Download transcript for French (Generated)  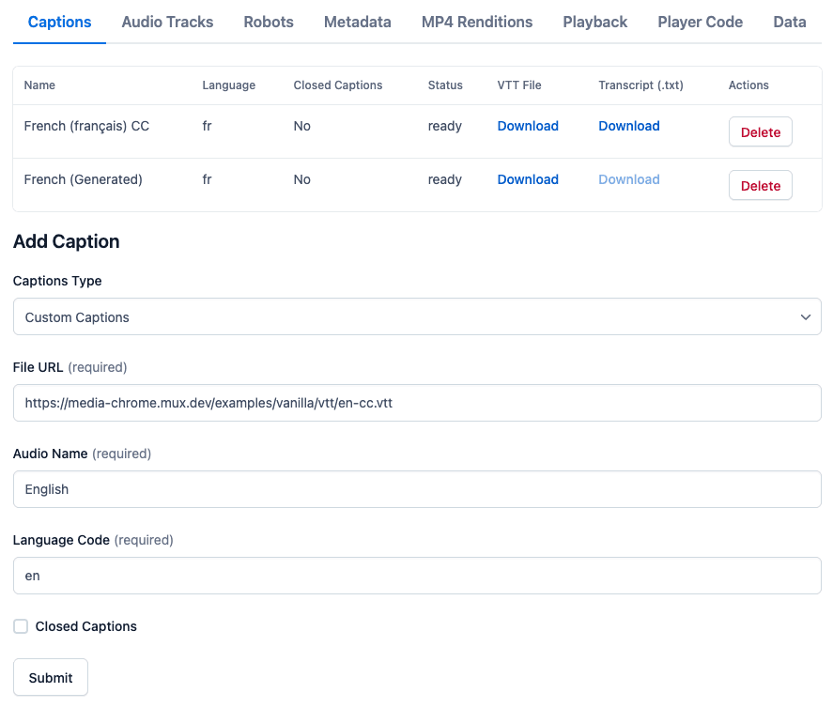629,179
